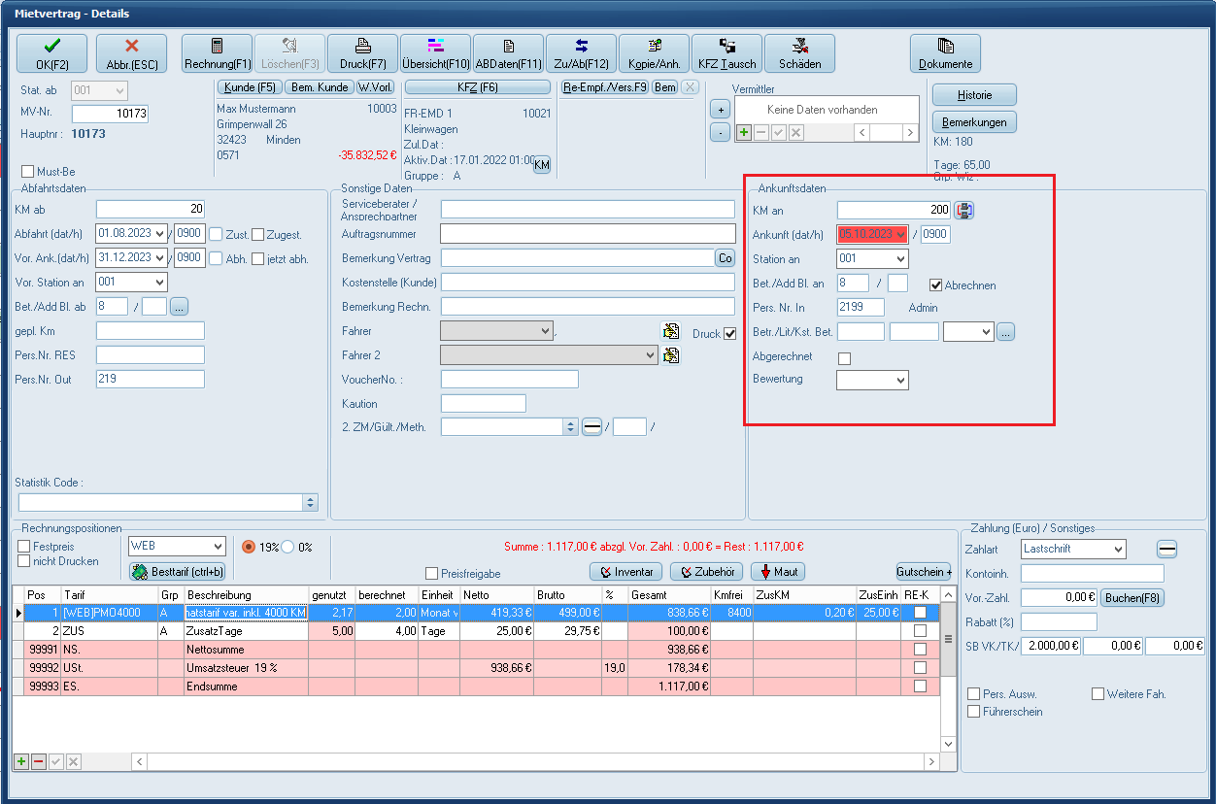Click the KFZ (F6) tab button
This screenshot has width=1216, height=804.
477,87
